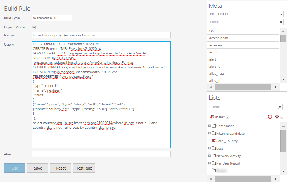The height and width of the screenshot is (182, 287).
Task: Click the red refresh icon in Lists
Action: [270, 116]
